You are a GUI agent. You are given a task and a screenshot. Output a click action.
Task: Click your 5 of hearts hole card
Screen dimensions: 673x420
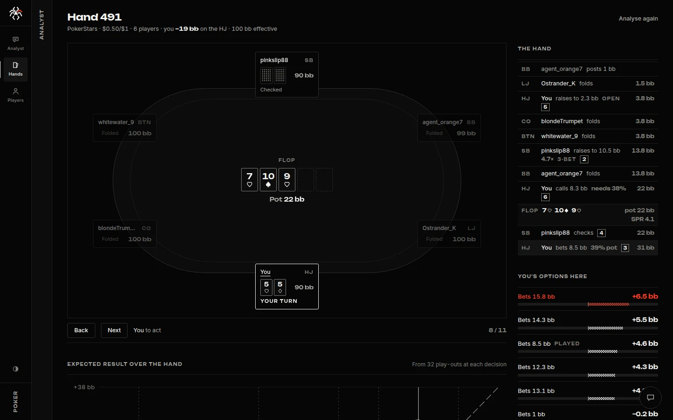click(266, 287)
